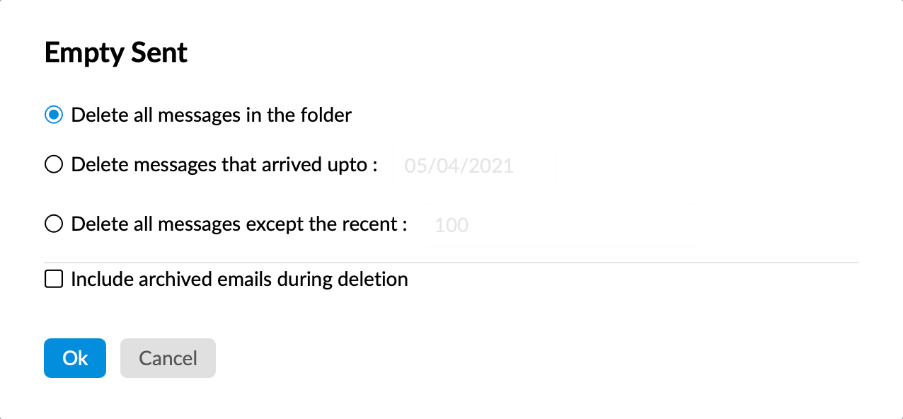Click the Ok button
The width and height of the screenshot is (903, 419).
coord(75,358)
